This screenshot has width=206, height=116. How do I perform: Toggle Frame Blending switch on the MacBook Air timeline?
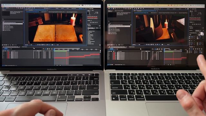[x=157, y=49]
